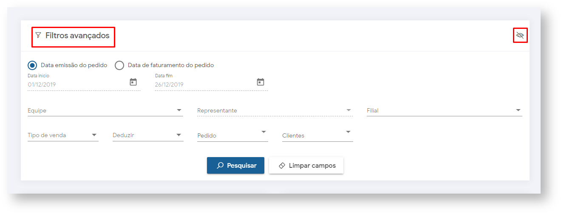Click the eraser icon in Limpar campos
Viewport: 561px width, 214px height.
[282, 166]
